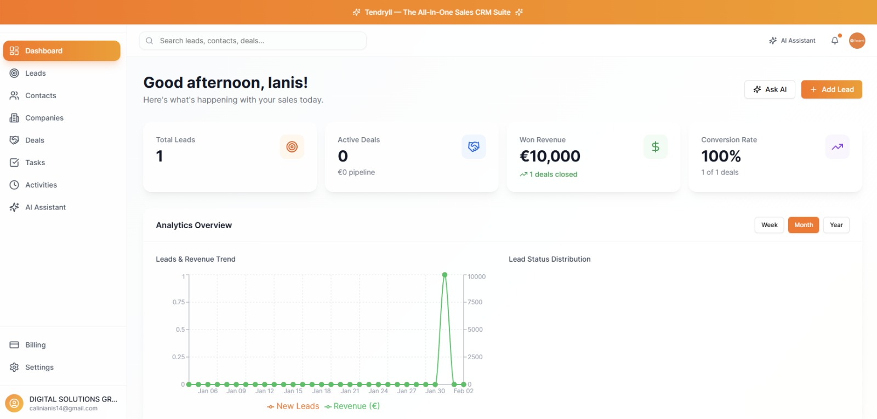Click the magnifier icon in search bar
877x419 pixels.
(150, 41)
